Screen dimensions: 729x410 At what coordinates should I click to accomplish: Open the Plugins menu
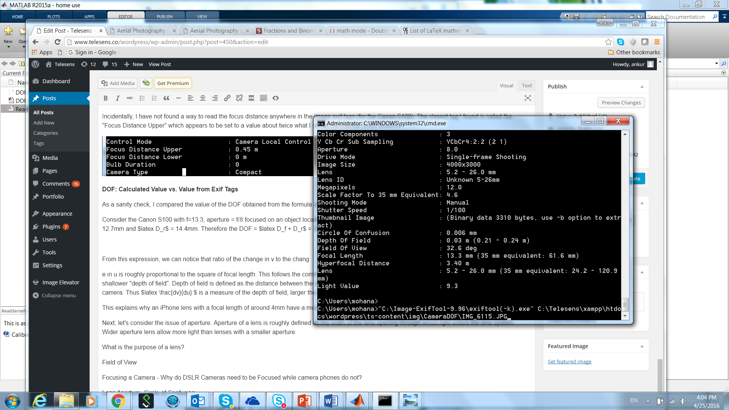52,227
